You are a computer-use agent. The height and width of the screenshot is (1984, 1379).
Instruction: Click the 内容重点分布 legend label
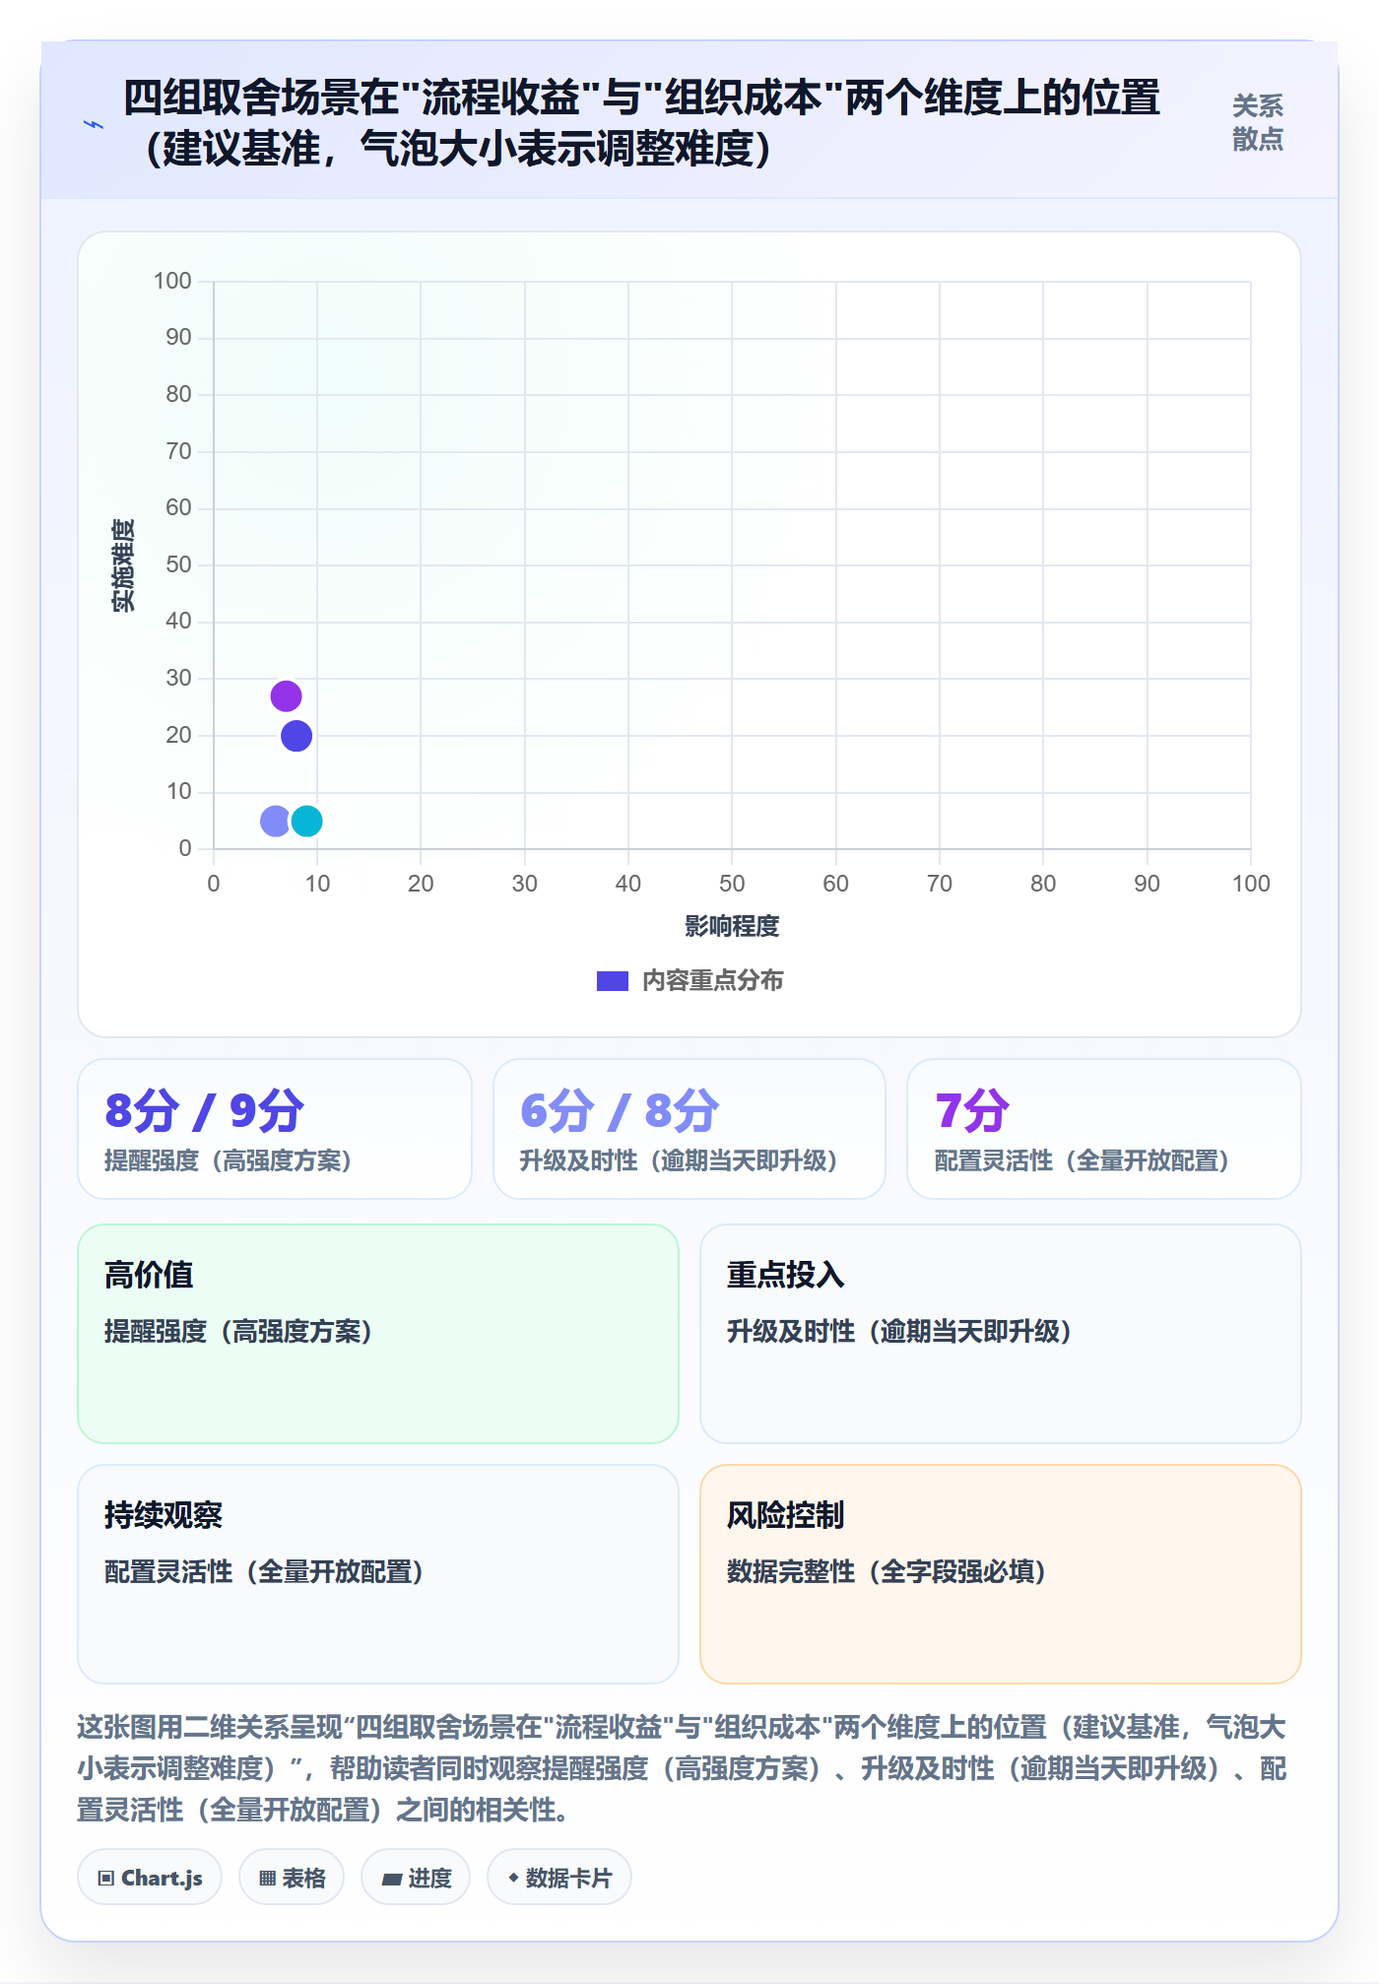pyautogui.click(x=712, y=981)
